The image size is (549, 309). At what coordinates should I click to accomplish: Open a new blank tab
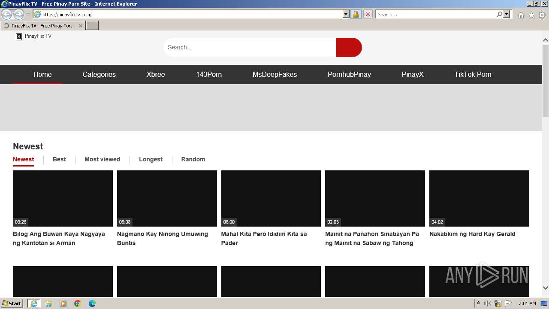click(x=92, y=26)
